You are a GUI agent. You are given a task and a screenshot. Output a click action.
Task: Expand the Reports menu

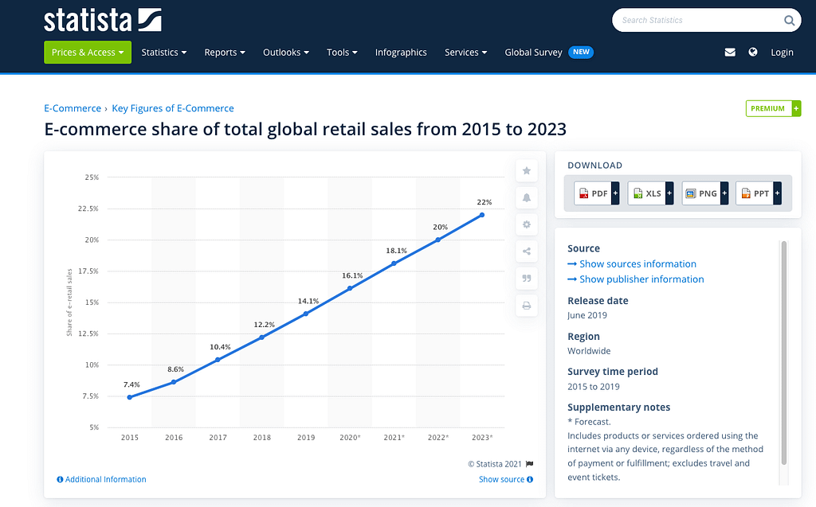[224, 52]
